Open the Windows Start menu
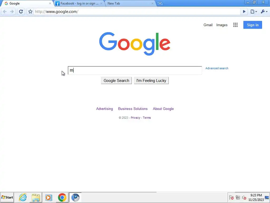The image size is (270, 203). pos(7,197)
